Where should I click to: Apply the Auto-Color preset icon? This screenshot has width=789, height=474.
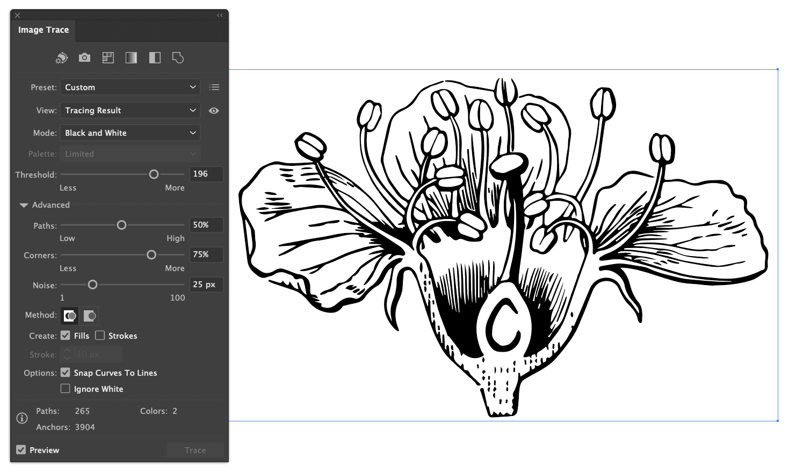tap(62, 58)
